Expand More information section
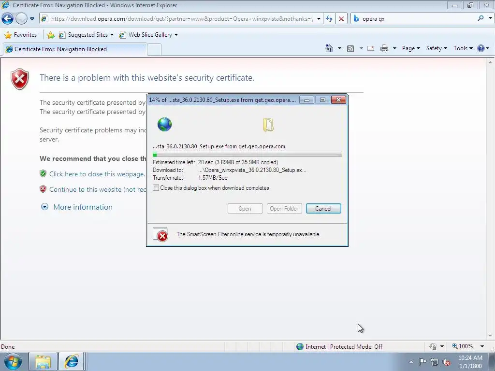The width and height of the screenshot is (495, 371). click(44, 207)
